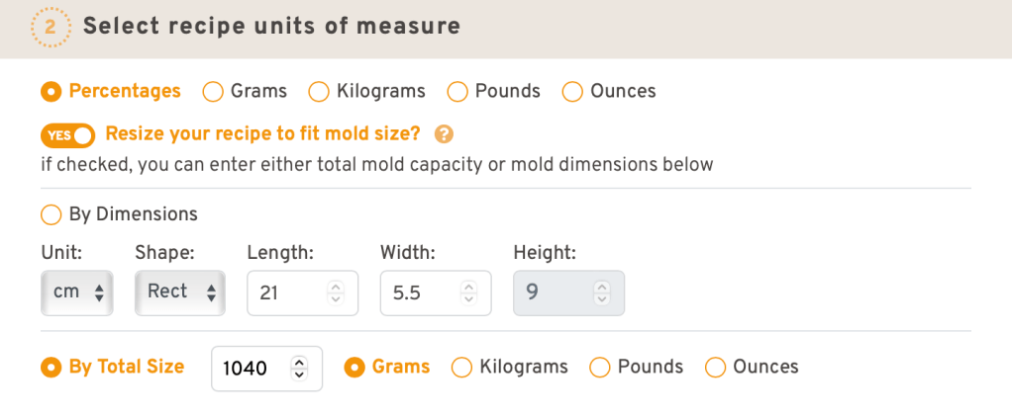Select the Percentages radio option
Screen dimensions: 1012x417
[x=51, y=92]
